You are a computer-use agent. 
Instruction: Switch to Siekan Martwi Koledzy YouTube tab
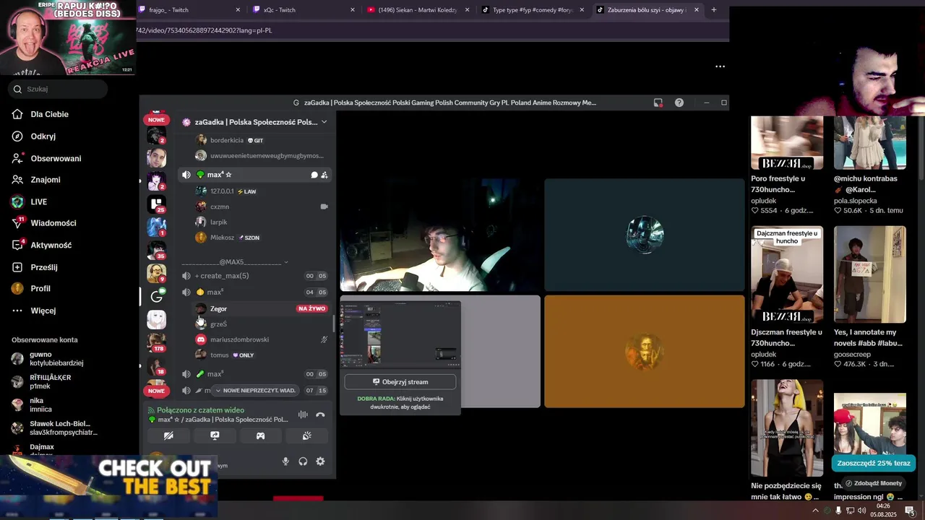417,10
